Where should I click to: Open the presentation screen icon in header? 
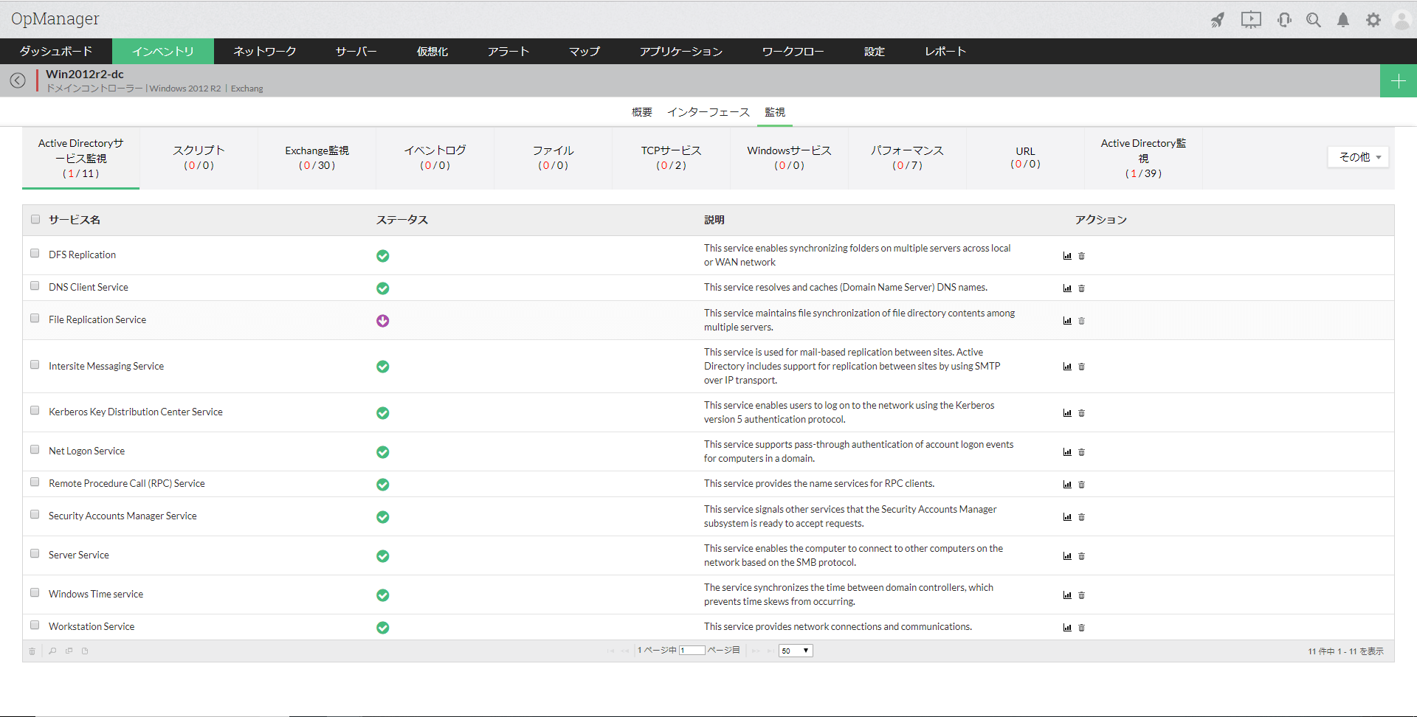pyautogui.click(x=1251, y=20)
